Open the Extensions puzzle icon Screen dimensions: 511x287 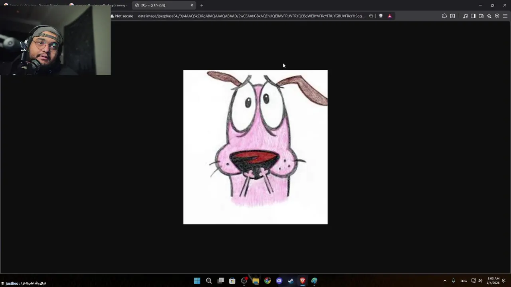[444, 16]
